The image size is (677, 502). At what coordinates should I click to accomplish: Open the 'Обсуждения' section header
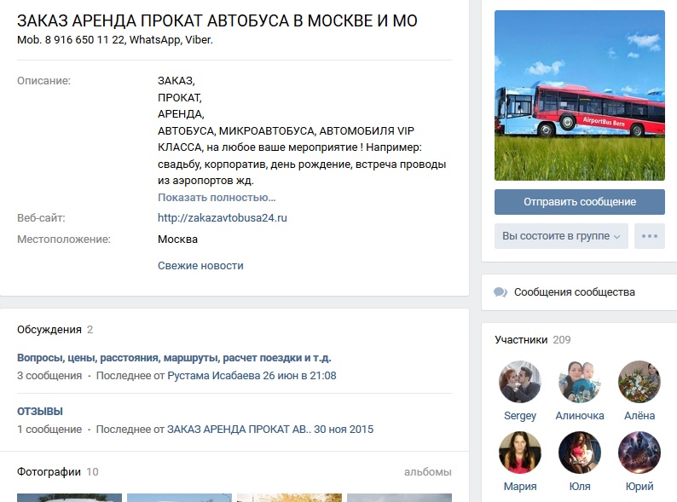tap(49, 330)
